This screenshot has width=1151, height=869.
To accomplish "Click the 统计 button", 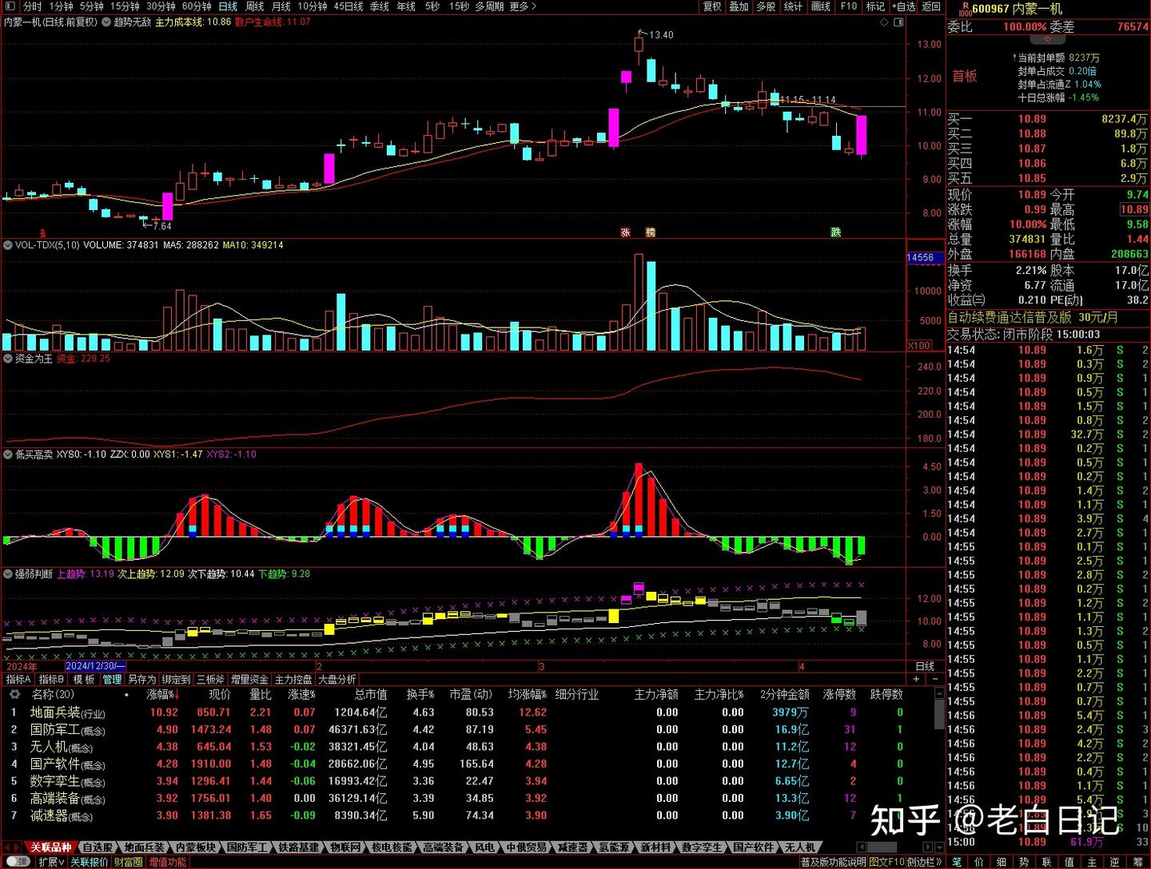I will [793, 6].
